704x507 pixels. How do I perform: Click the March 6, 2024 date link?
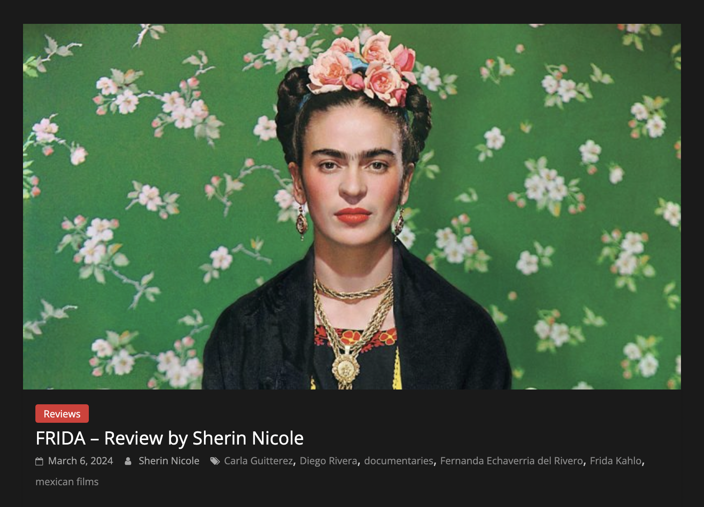coord(81,461)
